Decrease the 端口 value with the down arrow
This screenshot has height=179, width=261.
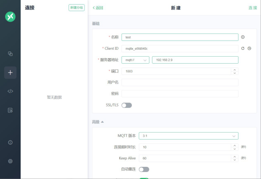pos(235,73)
